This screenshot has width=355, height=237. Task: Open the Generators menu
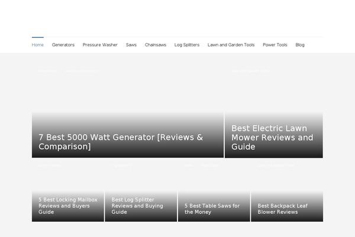pos(63,45)
